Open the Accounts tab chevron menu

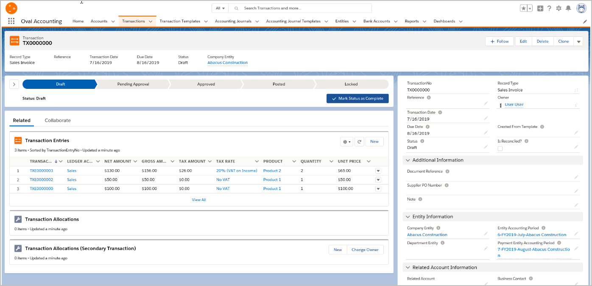point(113,21)
